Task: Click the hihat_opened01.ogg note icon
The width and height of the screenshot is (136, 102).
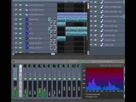Action: pyautogui.click(x=102, y=12)
